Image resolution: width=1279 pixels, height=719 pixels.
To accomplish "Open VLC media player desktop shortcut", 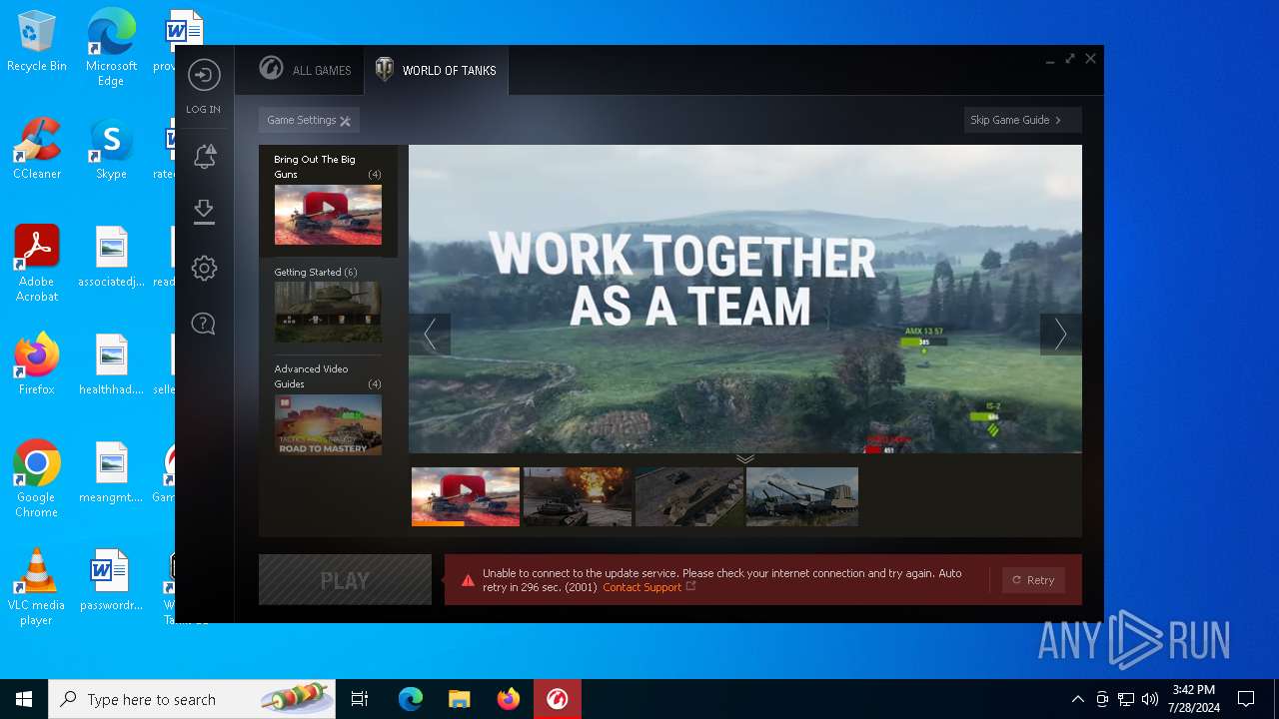I will coord(37,587).
